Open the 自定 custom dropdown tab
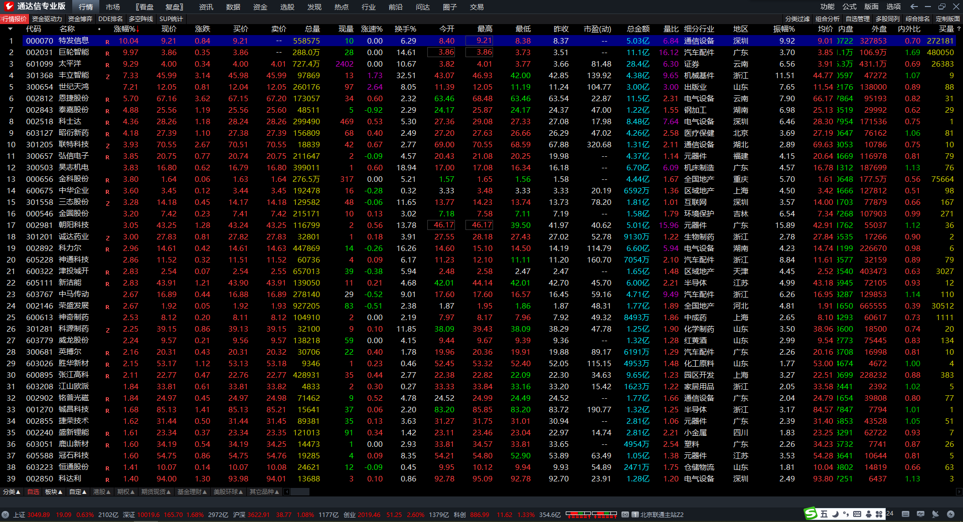 (x=78, y=492)
